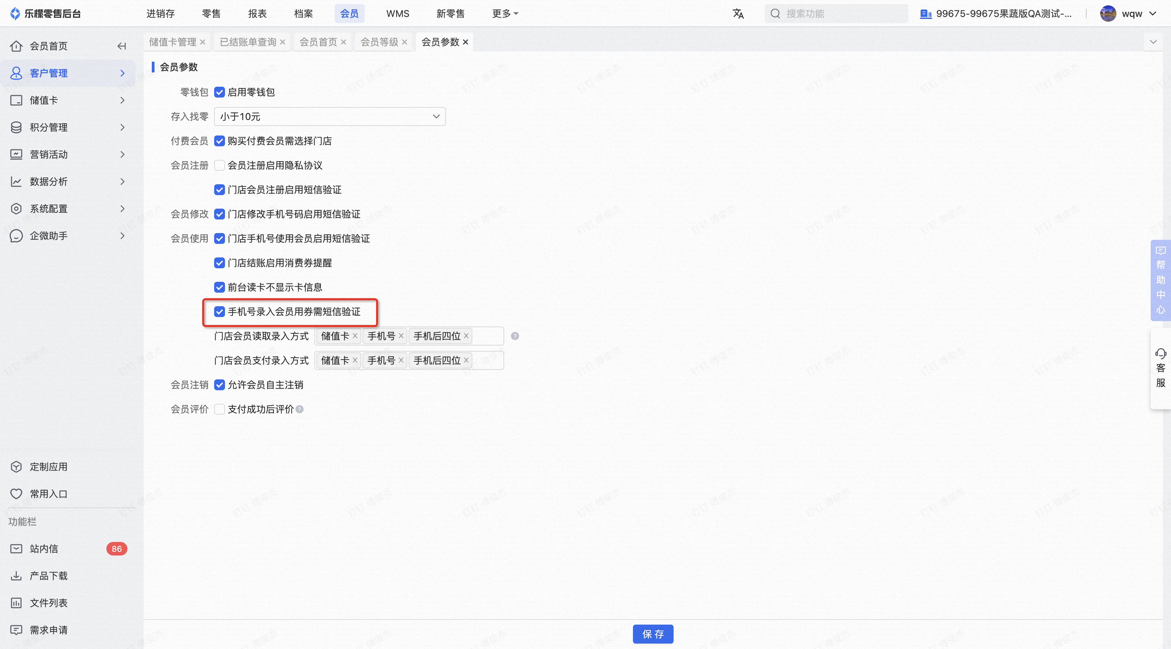Click the 积分管理 coins icon
Image resolution: width=1171 pixels, height=649 pixels.
pos(16,127)
